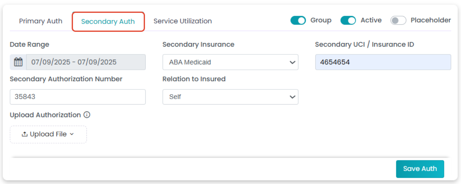Click the Insurance ID field containing 4654654
The width and height of the screenshot is (461, 184).
click(383, 62)
